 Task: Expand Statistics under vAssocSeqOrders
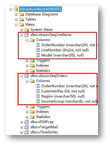[x=27, y=117]
